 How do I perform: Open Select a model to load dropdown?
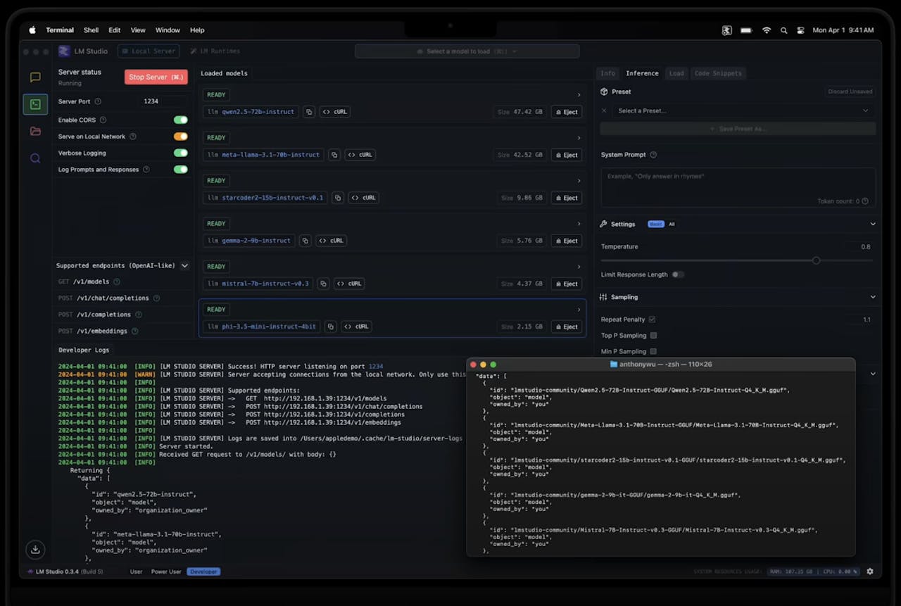click(x=467, y=51)
